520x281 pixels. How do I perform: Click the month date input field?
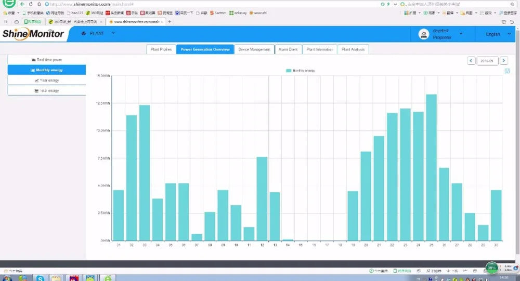click(487, 61)
